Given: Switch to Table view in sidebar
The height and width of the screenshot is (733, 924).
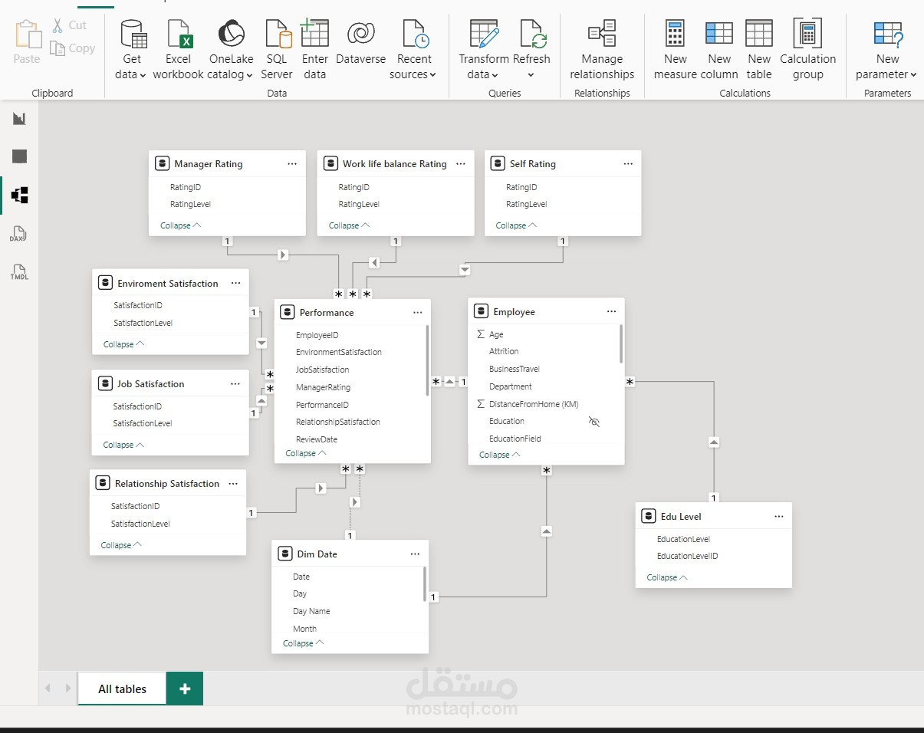Looking at the screenshot, I should click(x=20, y=156).
